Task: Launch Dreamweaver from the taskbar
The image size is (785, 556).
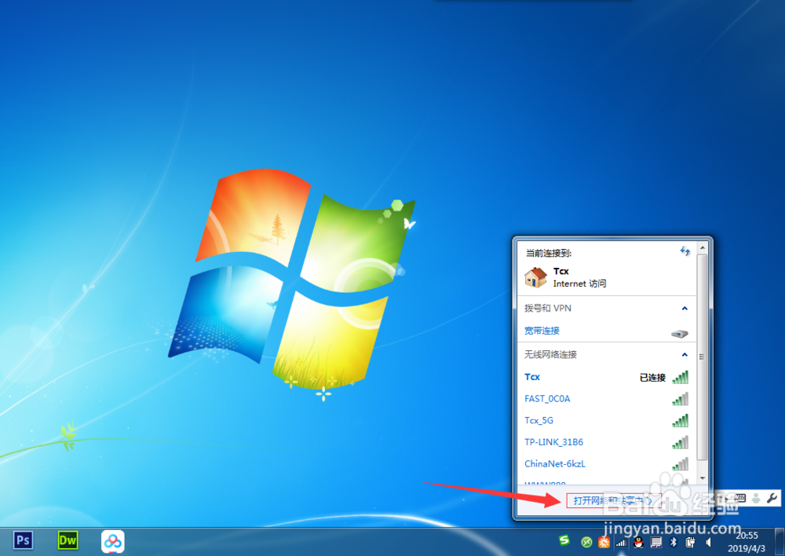Action: click(x=68, y=541)
